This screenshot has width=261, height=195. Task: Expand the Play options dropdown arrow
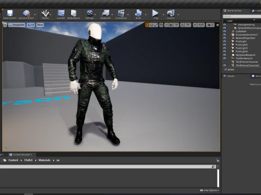[163, 15]
